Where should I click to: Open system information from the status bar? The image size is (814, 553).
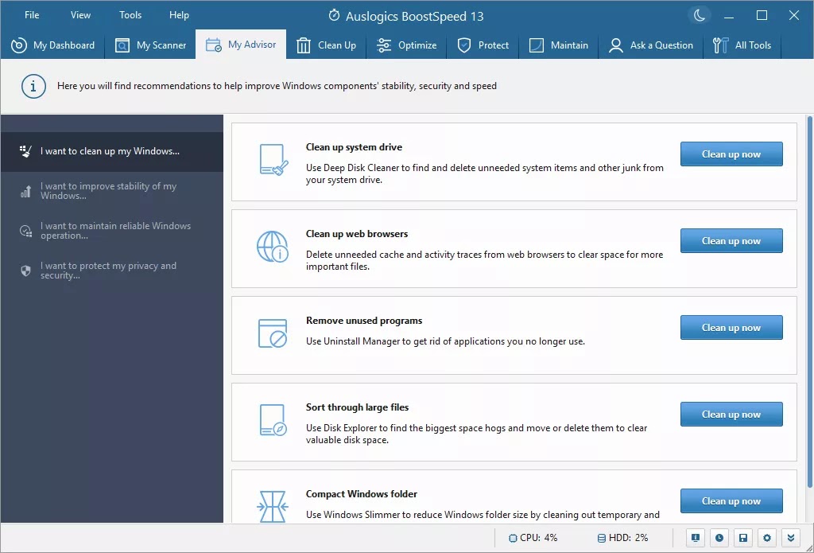[696, 538]
